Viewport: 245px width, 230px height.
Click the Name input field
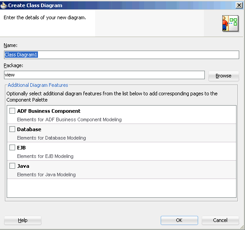[x=121, y=55]
